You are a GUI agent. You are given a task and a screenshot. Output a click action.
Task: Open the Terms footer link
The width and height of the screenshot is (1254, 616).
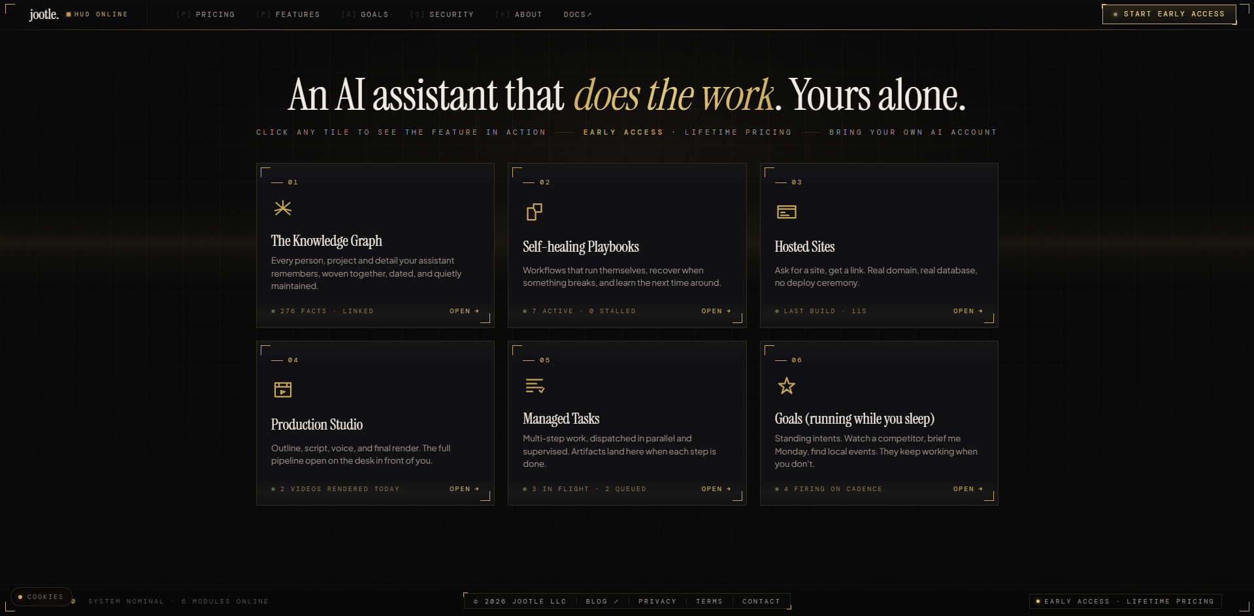[x=709, y=602]
